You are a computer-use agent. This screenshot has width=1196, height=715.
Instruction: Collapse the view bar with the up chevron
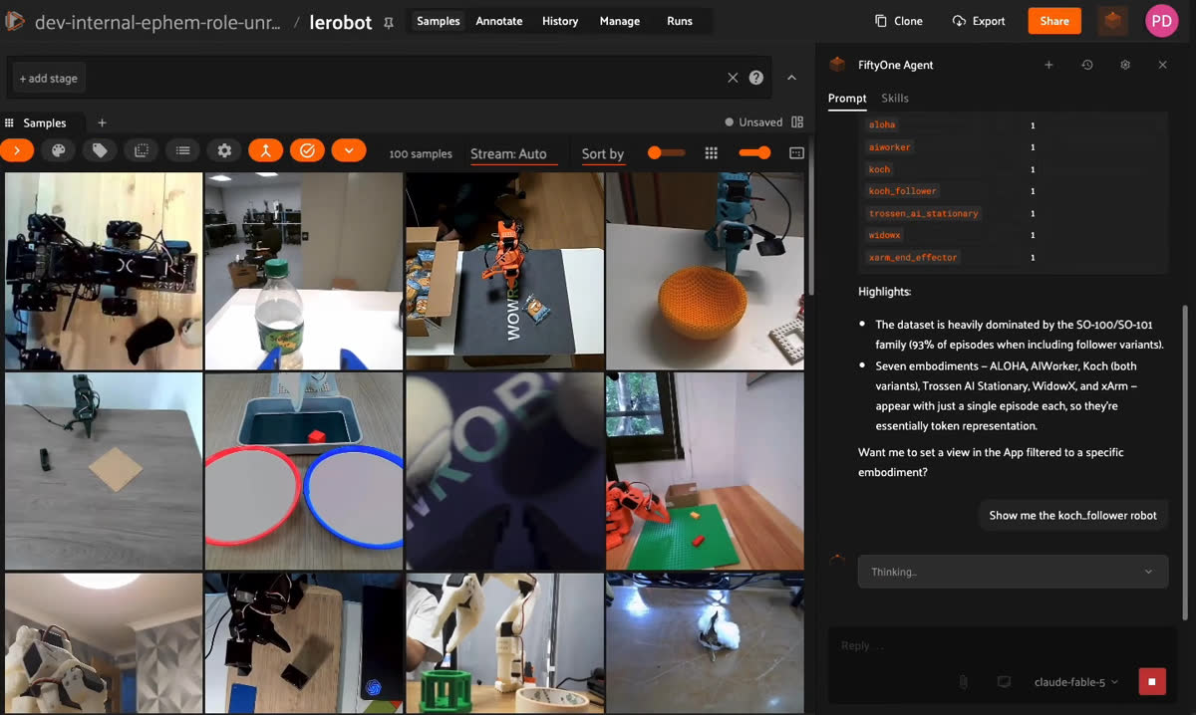[792, 78]
